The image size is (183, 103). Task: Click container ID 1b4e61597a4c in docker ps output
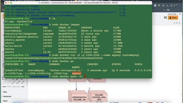tap(14, 70)
